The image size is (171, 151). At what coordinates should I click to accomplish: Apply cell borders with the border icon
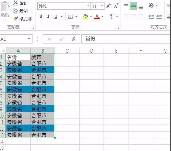point(71,16)
